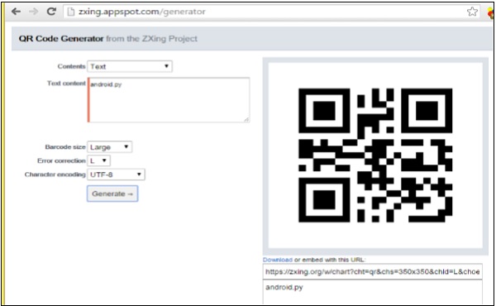Click the Contents label
496x306 pixels.
[71, 66]
